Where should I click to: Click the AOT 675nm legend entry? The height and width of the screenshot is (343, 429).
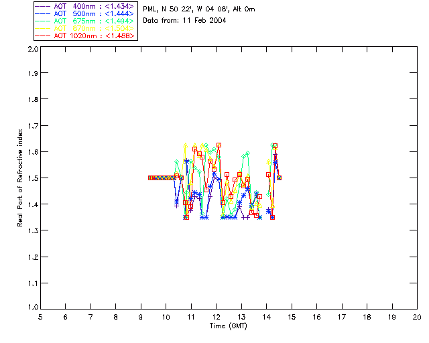point(85,21)
